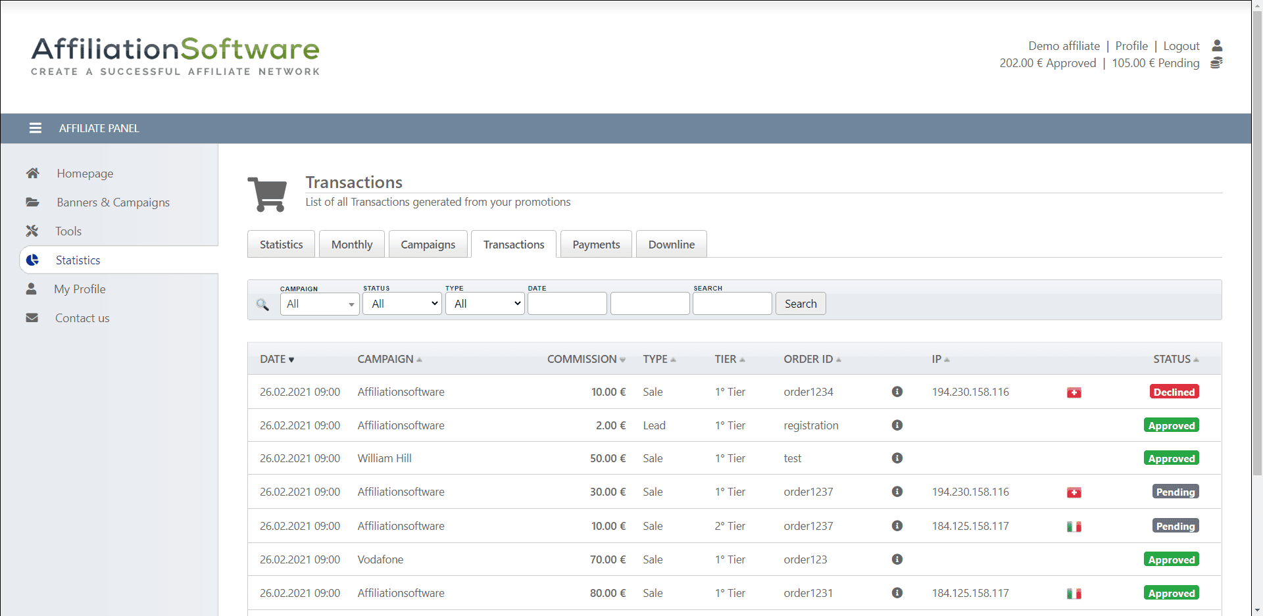Open the Campaign filter dropdown
The width and height of the screenshot is (1263, 616).
[x=320, y=304]
